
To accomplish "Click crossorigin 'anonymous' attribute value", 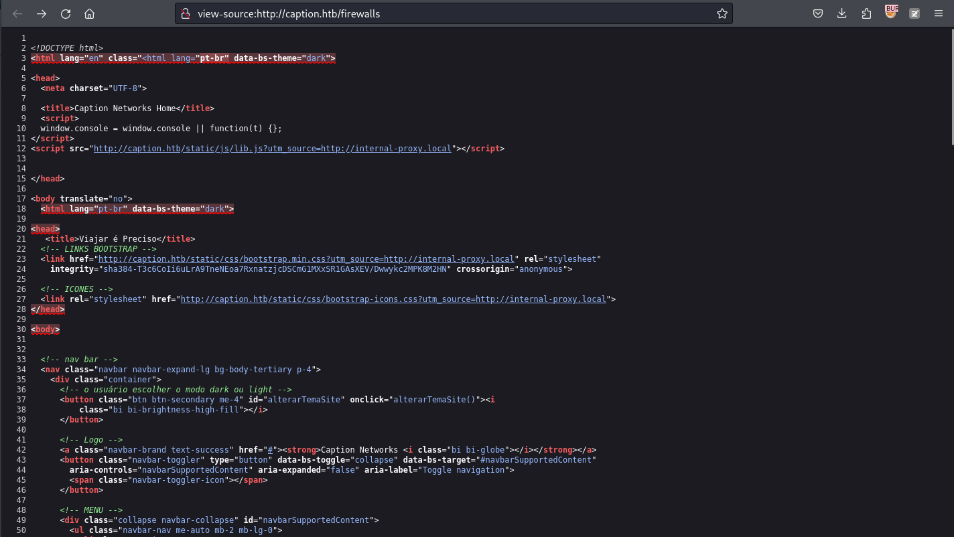I will (541, 269).
